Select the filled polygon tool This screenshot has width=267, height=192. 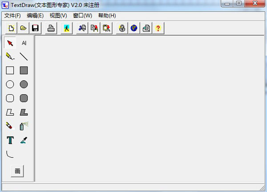(x=24, y=112)
